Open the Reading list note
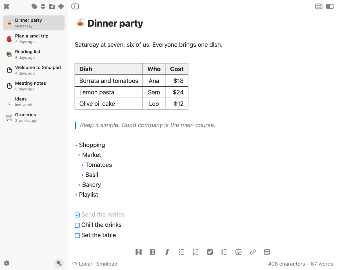Image resolution: width=338 pixels, height=270 pixels. [x=34, y=54]
